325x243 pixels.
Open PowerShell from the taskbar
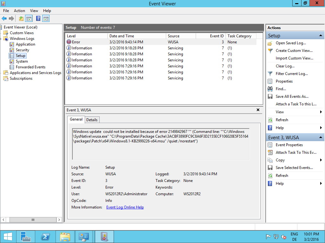tap(45, 237)
